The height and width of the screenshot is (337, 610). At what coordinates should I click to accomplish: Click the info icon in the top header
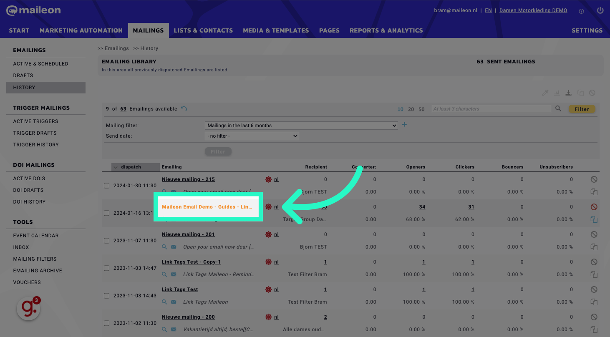pos(581,11)
